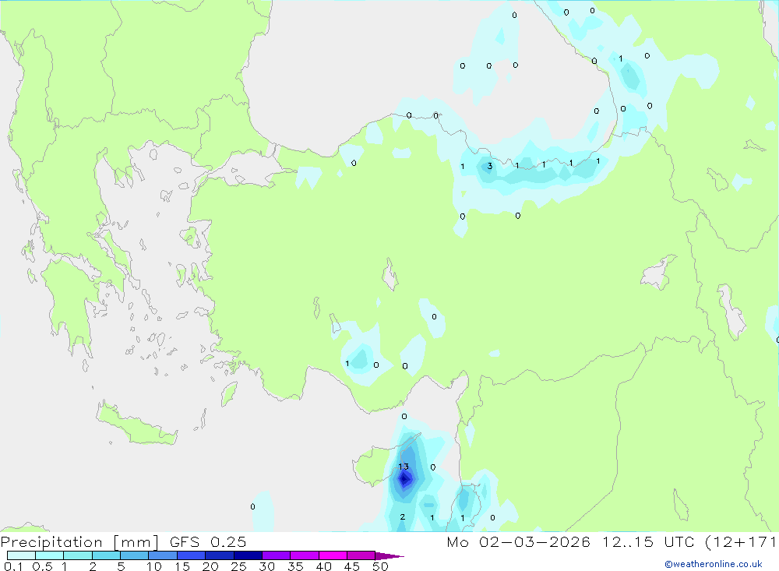
Task: Click the '12..15 UTC' time text
Action: click(648, 541)
